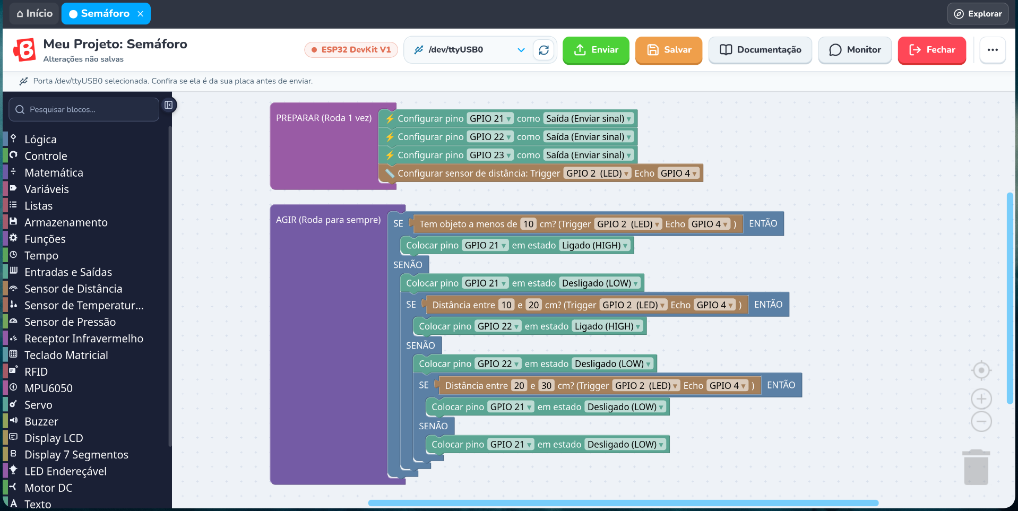Close the Semáforo tab
The image size is (1018, 511).
pos(141,14)
